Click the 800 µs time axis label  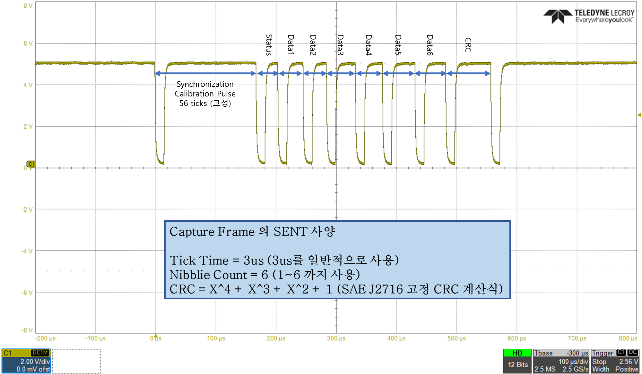tap(628, 338)
